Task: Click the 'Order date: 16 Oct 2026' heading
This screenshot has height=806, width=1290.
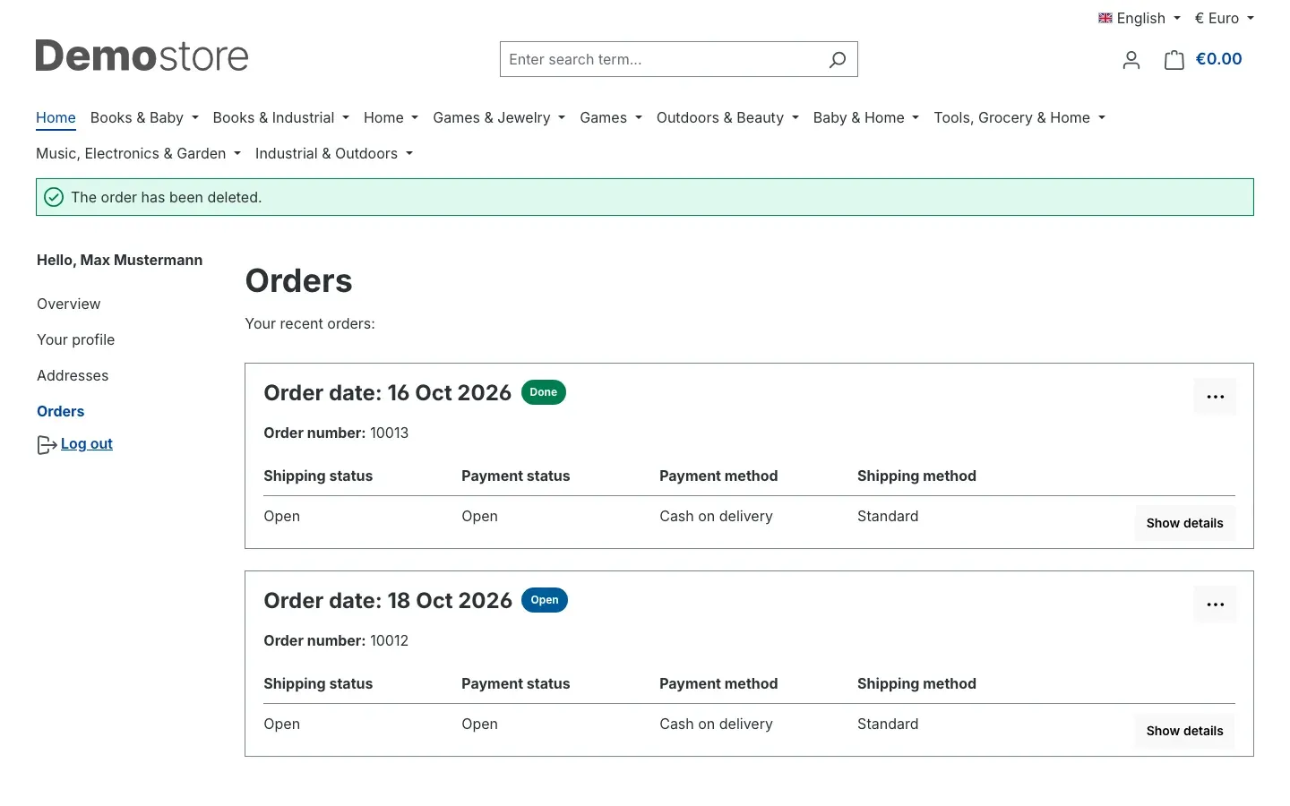Action: 387,393
